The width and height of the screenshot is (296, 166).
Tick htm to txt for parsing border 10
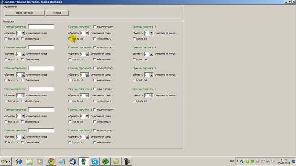pyautogui.click(x=70, y=101)
